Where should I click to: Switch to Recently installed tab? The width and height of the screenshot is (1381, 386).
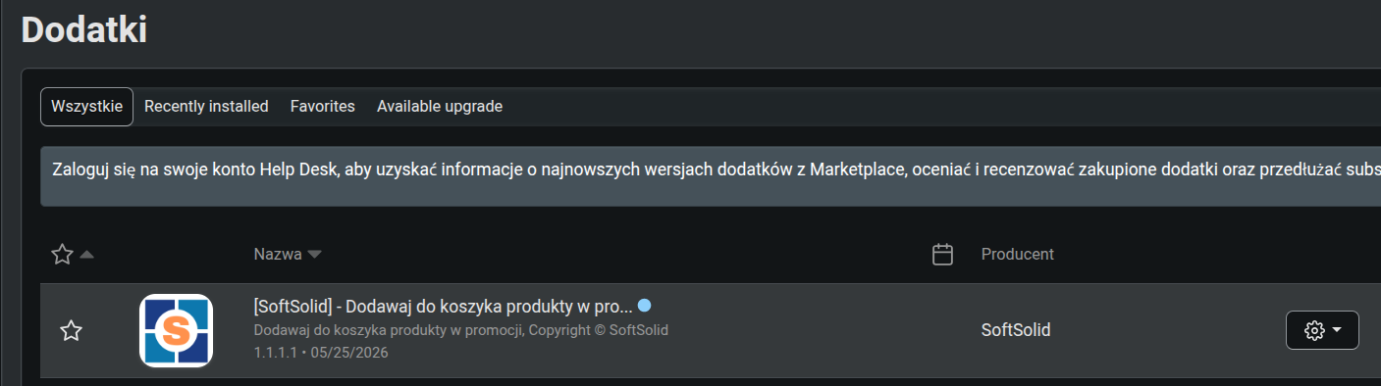pyautogui.click(x=206, y=106)
